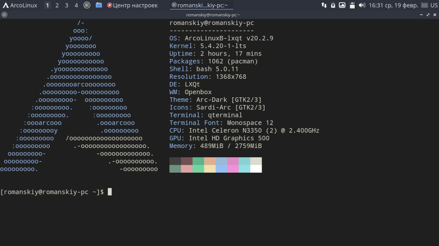Click the Theme: Arc-Dark [GTK2/3] line
Image resolution: width=439 pixels, height=246 pixels.
(x=215, y=100)
